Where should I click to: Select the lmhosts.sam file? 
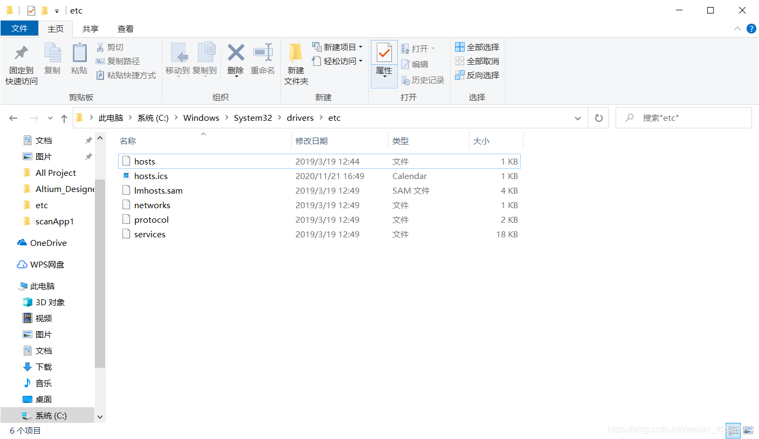click(319, 190)
